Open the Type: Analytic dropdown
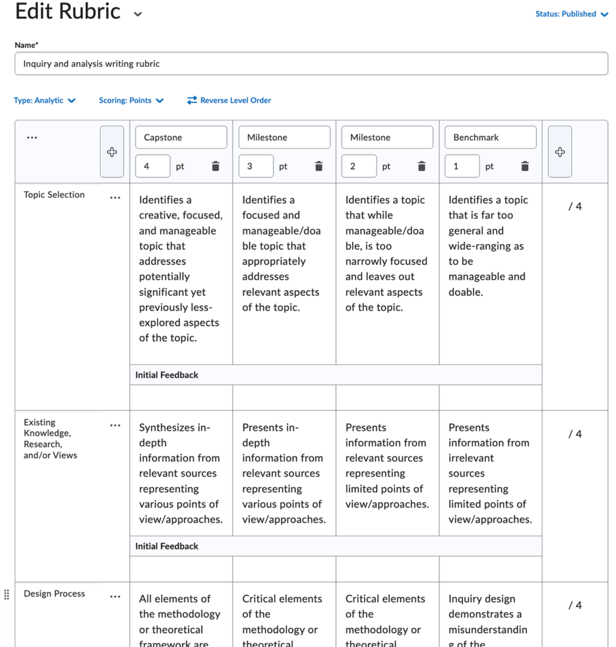Image resolution: width=616 pixels, height=647 pixels. (45, 100)
